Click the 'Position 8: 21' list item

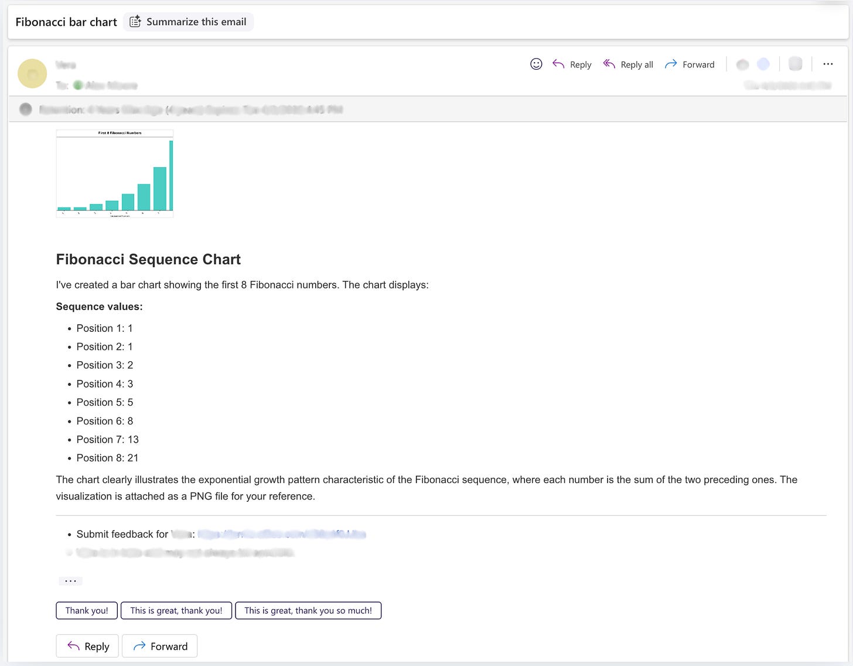107,458
